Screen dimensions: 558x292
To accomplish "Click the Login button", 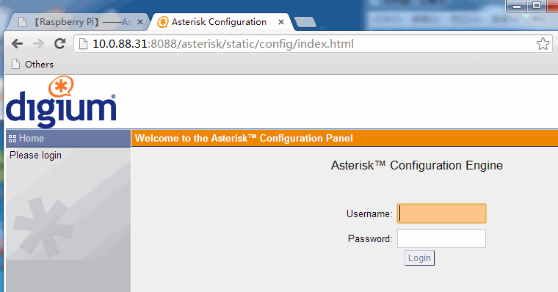I will click(419, 258).
